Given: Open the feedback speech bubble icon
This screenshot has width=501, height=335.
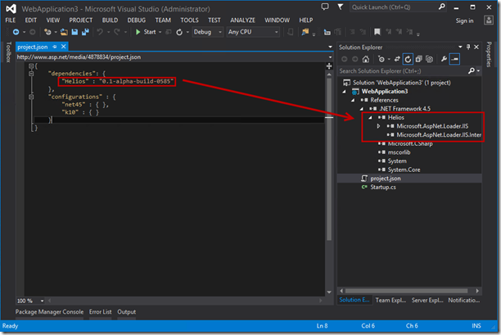Looking at the screenshot, I should [x=325, y=7].
